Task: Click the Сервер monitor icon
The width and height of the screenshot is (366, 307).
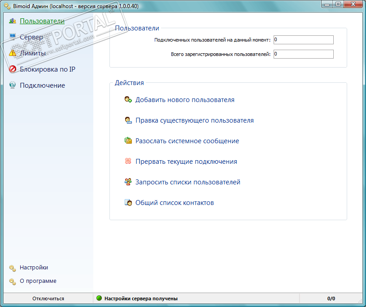Action: pos(13,36)
